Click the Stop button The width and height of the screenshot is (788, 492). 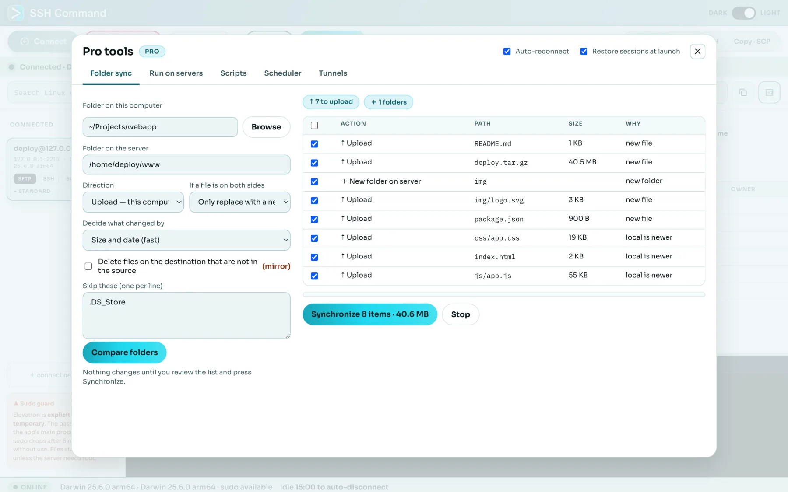click(461, 314)
